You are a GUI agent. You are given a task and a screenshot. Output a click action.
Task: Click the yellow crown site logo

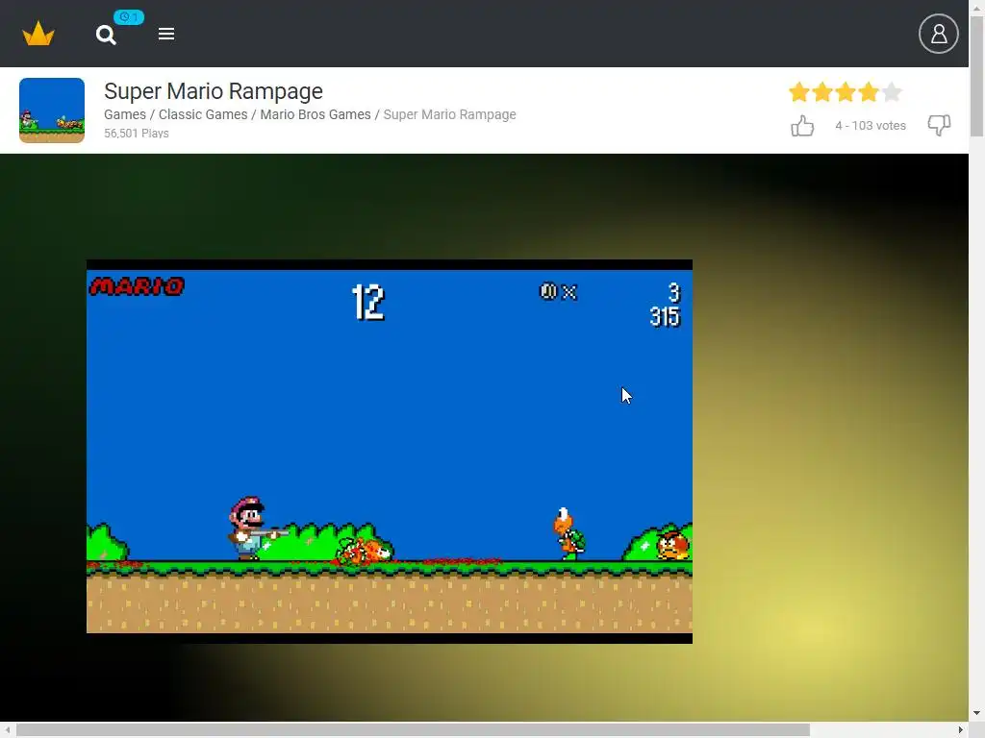pyautogui.click(x=38, y=34)
